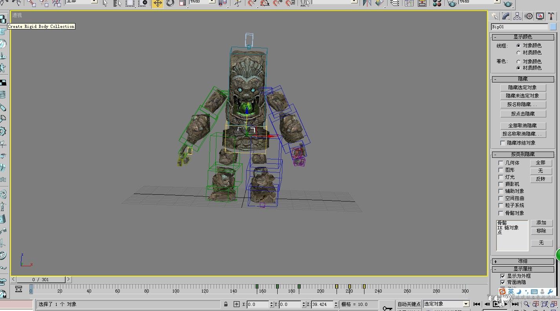Click the Create Rigid Body Collection icon
560x311 pixels.
[3, 19]
